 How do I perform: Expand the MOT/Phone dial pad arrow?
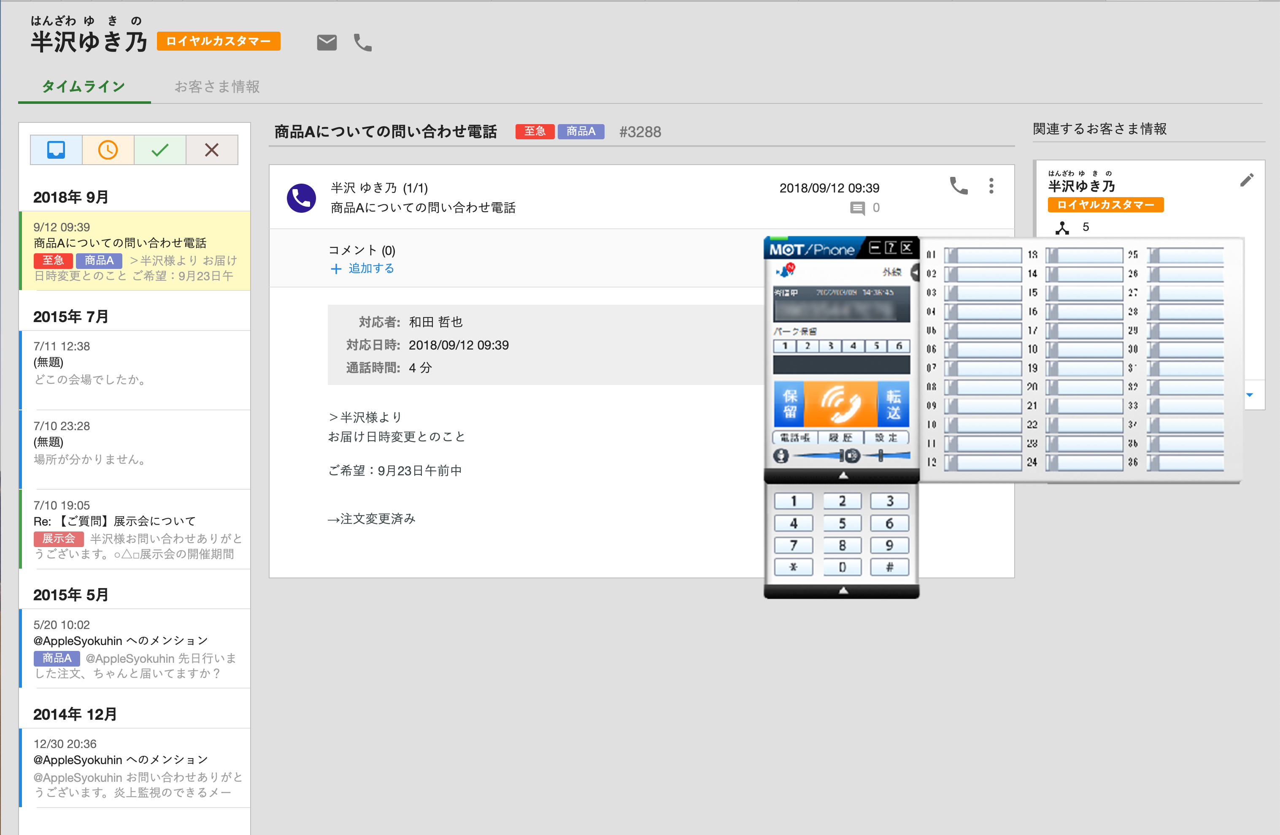(843, 476)
